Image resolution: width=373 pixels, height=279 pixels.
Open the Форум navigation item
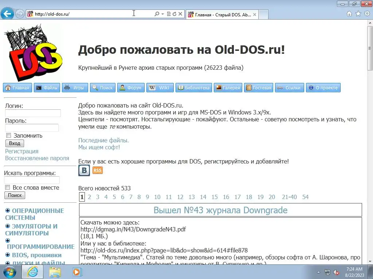coord(131,88)
